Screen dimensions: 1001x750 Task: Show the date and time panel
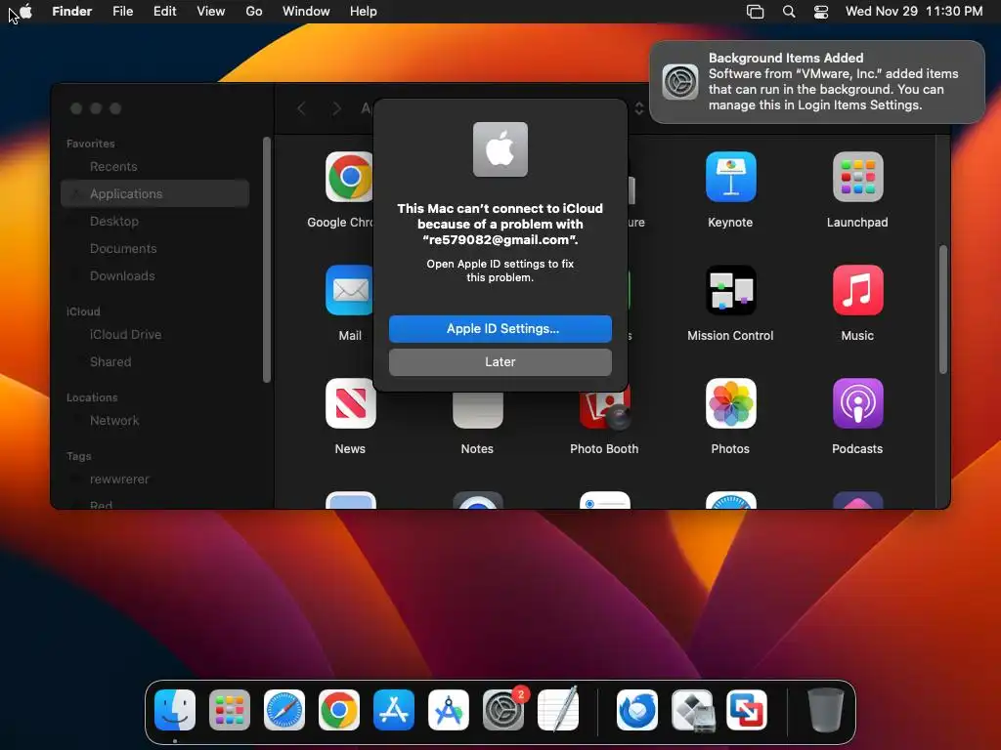[x=914, y=11]
